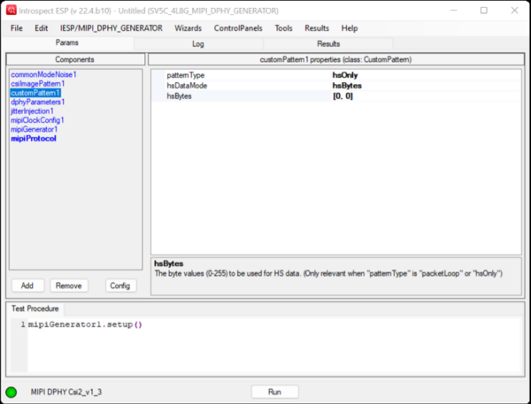The height and width of the screenshot is (404, 531).
Task: Open the IESP/MIPI_DPHY_GENERATOR menu
Action: point(112,28)
